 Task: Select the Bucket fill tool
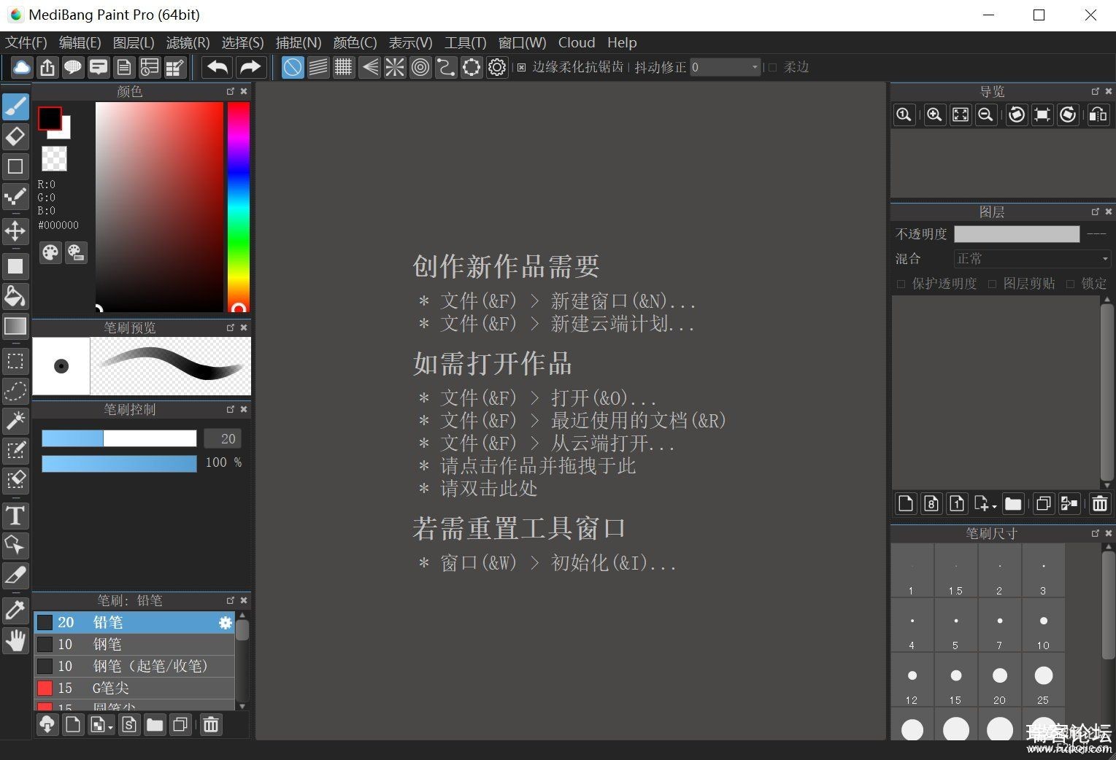[15, 296]
